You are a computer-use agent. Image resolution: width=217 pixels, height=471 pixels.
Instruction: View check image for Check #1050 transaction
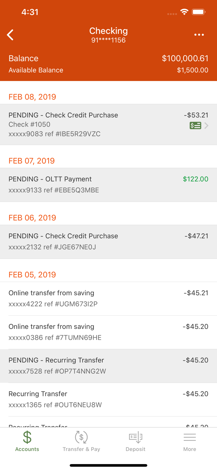pyautogui.click(x=194, y=125)
